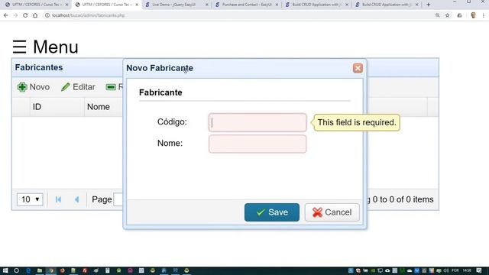Click the Editar toolbar label
The image size is (489, 275).
pos(84,87)
